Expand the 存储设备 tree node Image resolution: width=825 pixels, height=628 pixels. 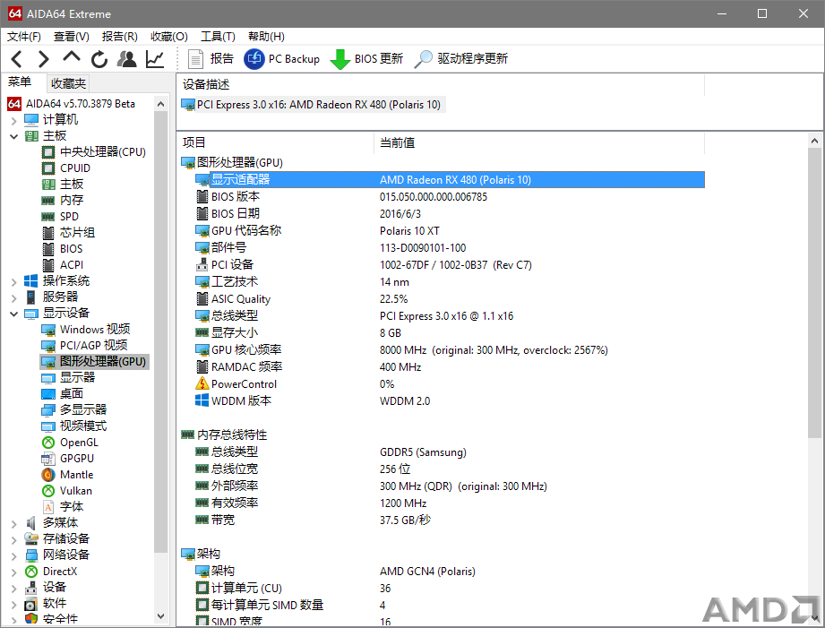tap(13, 539)
